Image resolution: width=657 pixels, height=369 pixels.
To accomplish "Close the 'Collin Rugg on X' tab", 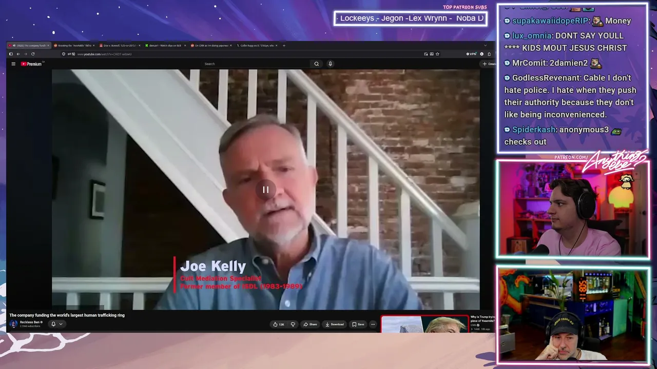I will click(276, 46).
